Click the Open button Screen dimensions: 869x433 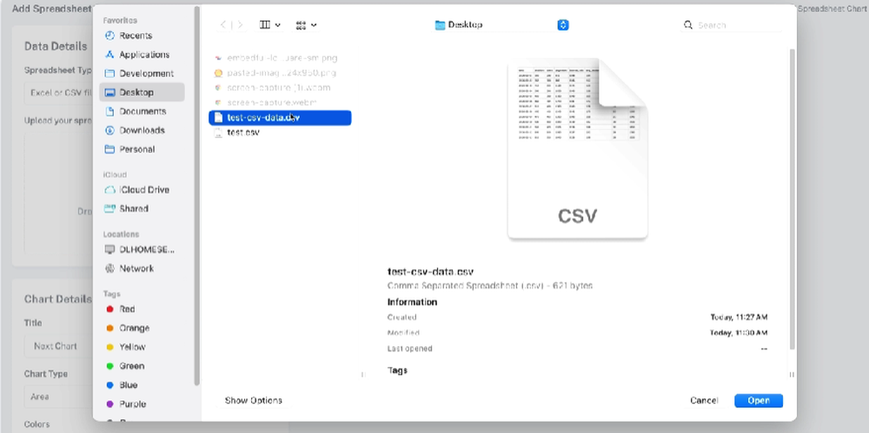click(x=759, y=400)
